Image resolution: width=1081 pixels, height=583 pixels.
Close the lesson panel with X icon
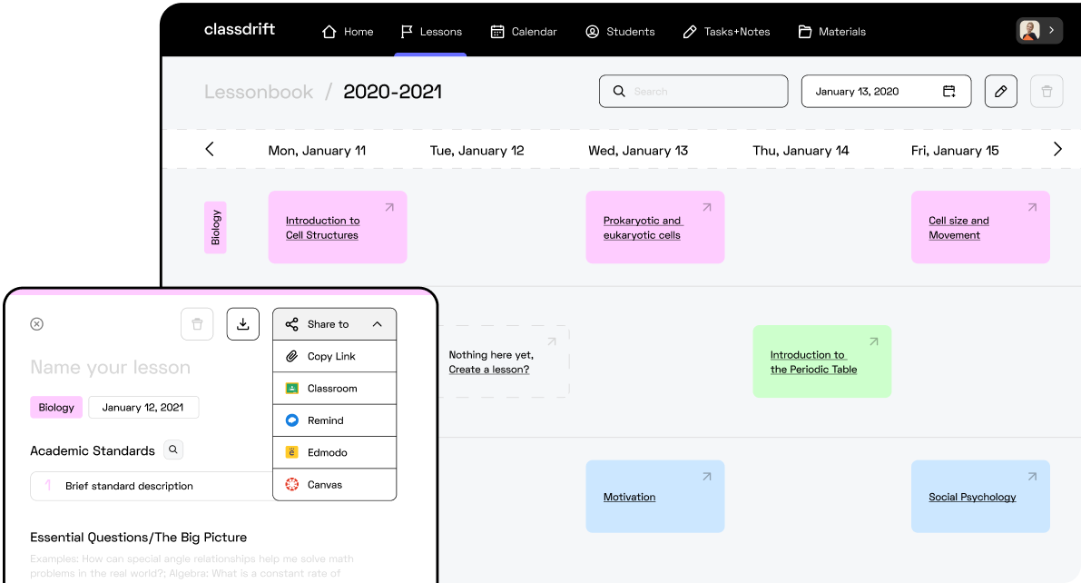(x=37, y=324)
